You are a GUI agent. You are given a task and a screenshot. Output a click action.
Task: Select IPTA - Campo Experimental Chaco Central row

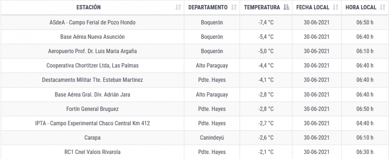(x=92, y=123)
